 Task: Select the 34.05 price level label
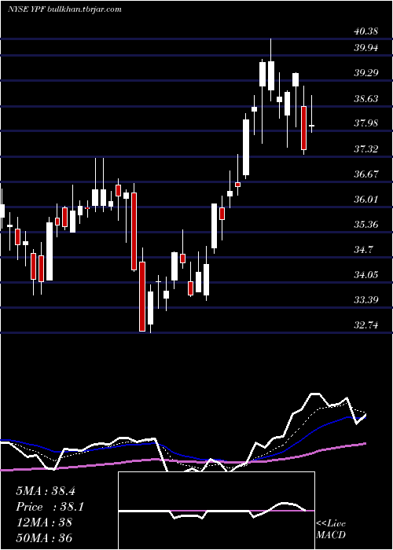click(x=365, y=275)
